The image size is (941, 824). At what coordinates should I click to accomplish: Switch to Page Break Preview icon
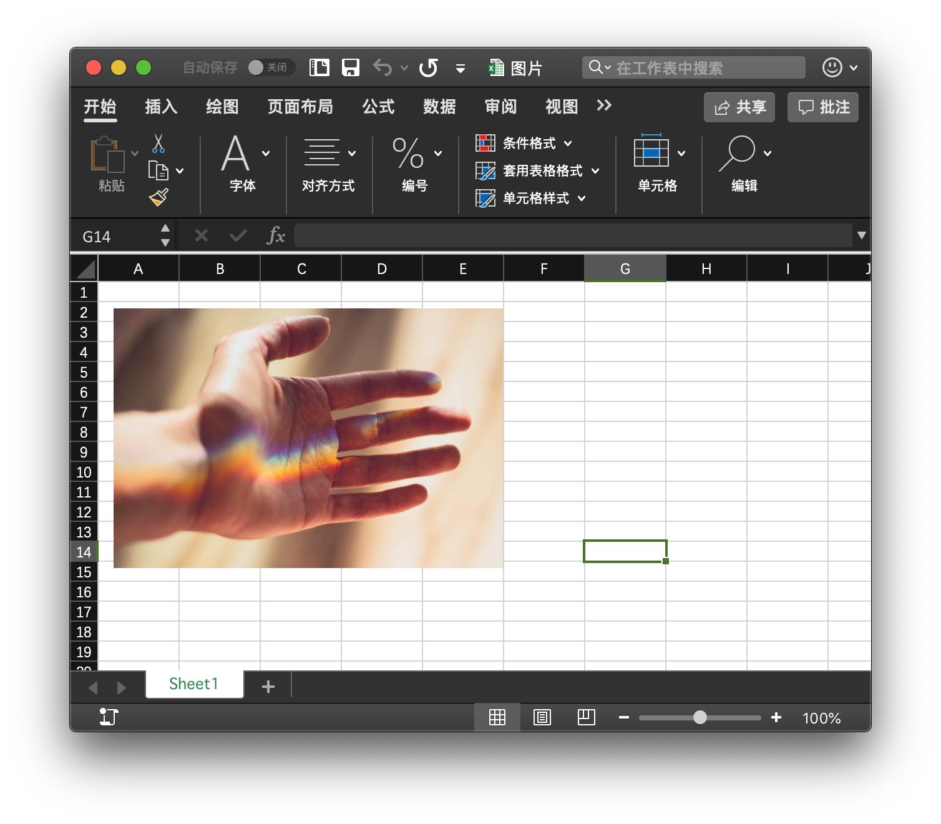[x=587, y=717]
